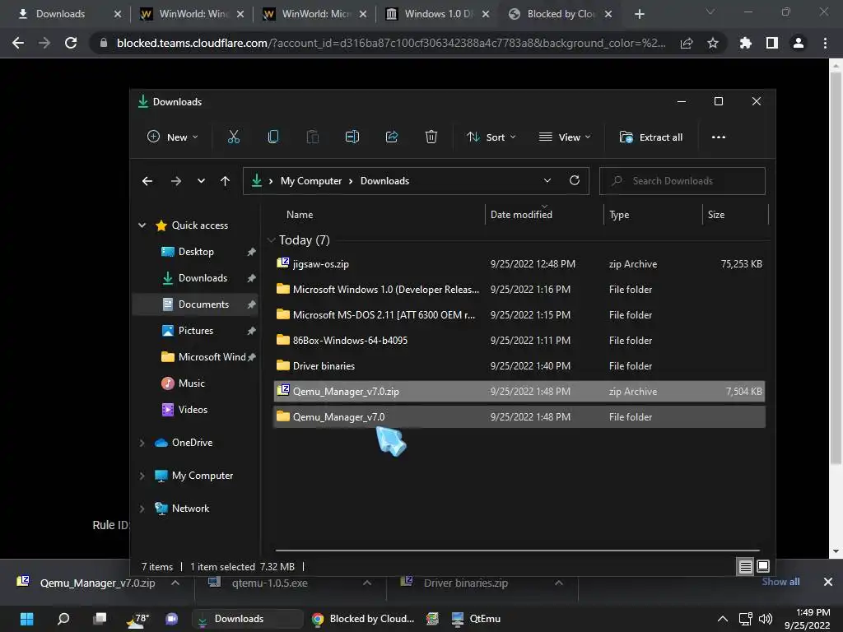The image size is (843, 632).
Task: Select the jigsaw-os.zip file
Action: click(519, 264)
